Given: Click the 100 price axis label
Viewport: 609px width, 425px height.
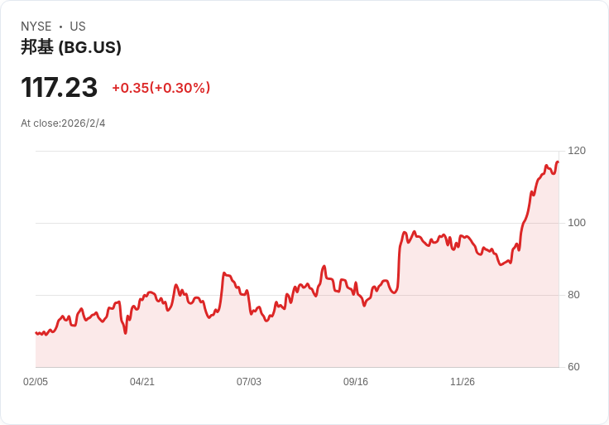Looking at the screenshot, I should click(577, 223).
